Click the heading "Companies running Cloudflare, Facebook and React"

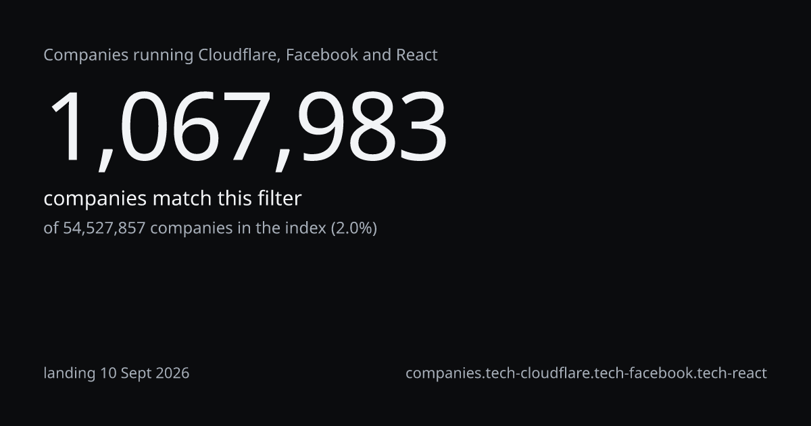241,55
